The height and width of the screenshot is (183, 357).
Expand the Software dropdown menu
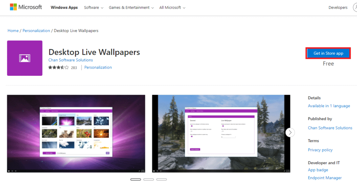[93, 8]
